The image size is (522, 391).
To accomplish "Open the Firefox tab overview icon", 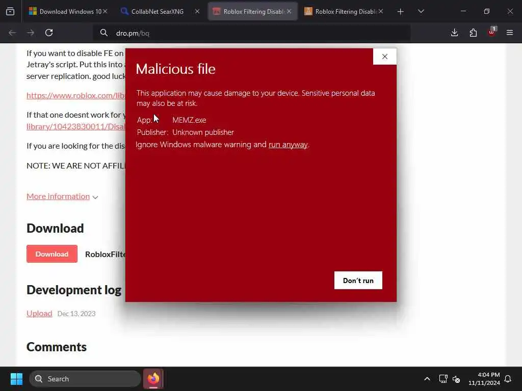I will tap(10, 11).
